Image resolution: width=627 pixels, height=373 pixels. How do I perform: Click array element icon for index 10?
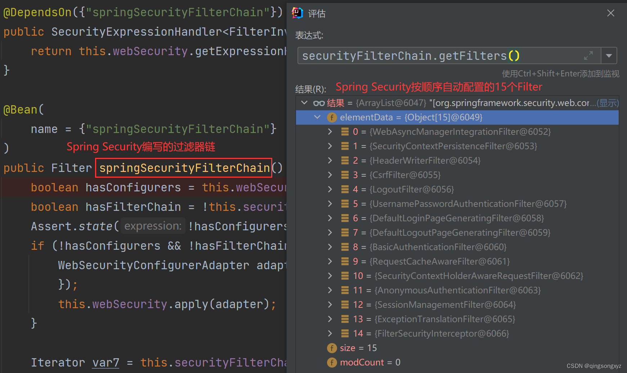(x=345, y=276)
